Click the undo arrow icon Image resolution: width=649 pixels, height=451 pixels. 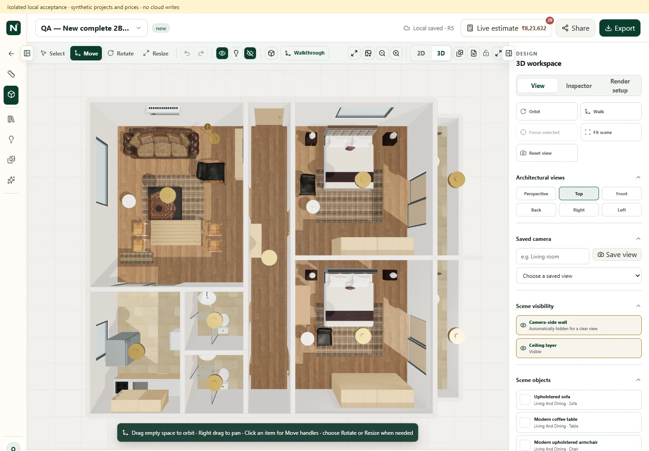click(x=187, y=53)
